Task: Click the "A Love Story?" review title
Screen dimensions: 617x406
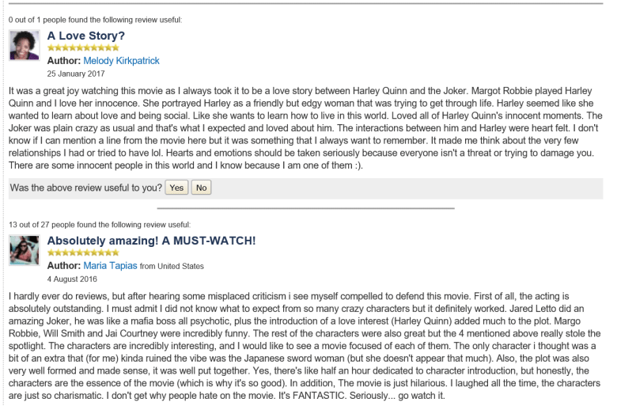Action: click(86, 36)
